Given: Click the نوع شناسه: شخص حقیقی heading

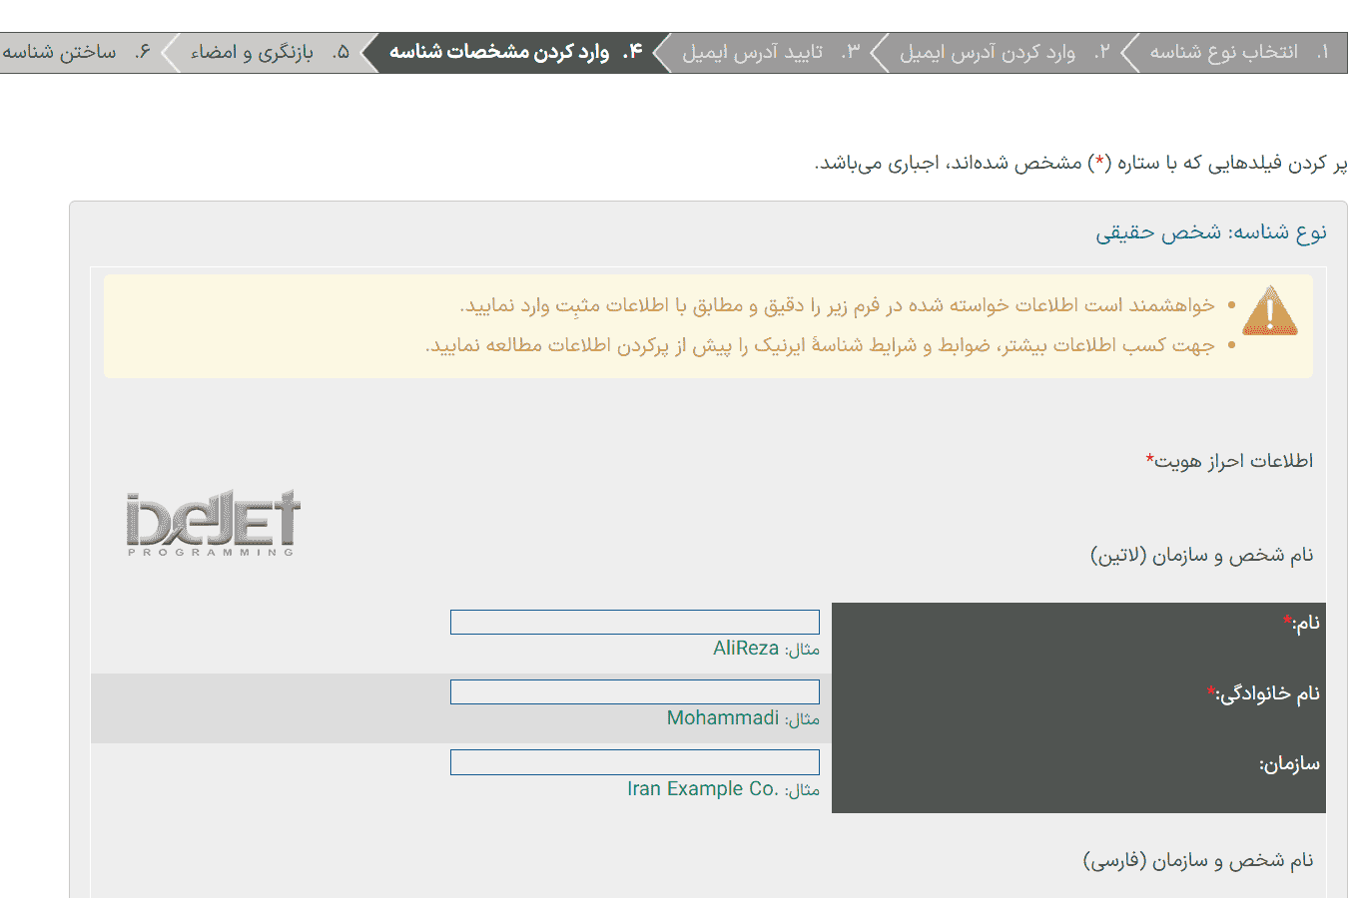Looking at the screenshot, I should [x=1211, y=232].
